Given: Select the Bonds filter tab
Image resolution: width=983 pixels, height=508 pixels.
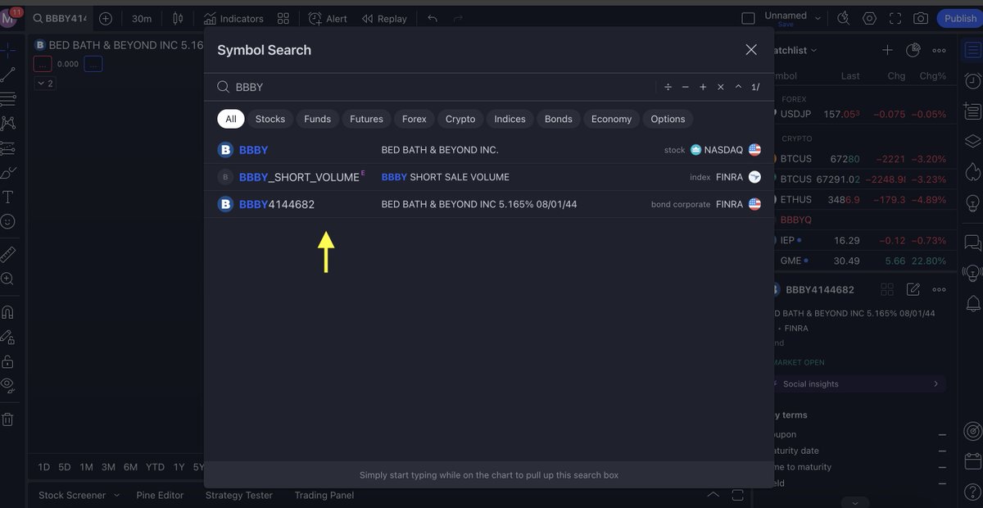Looking at the screenshot, I should coord(559,119).
